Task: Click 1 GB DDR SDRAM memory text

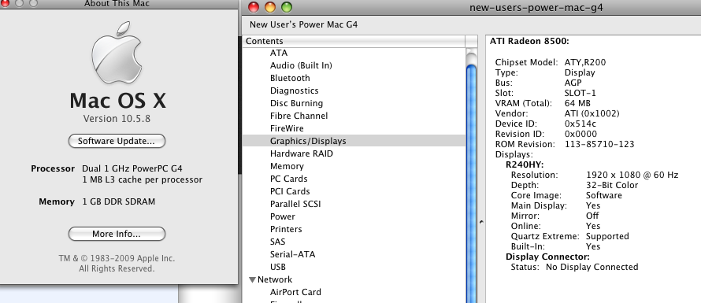Action: point(119,201)
